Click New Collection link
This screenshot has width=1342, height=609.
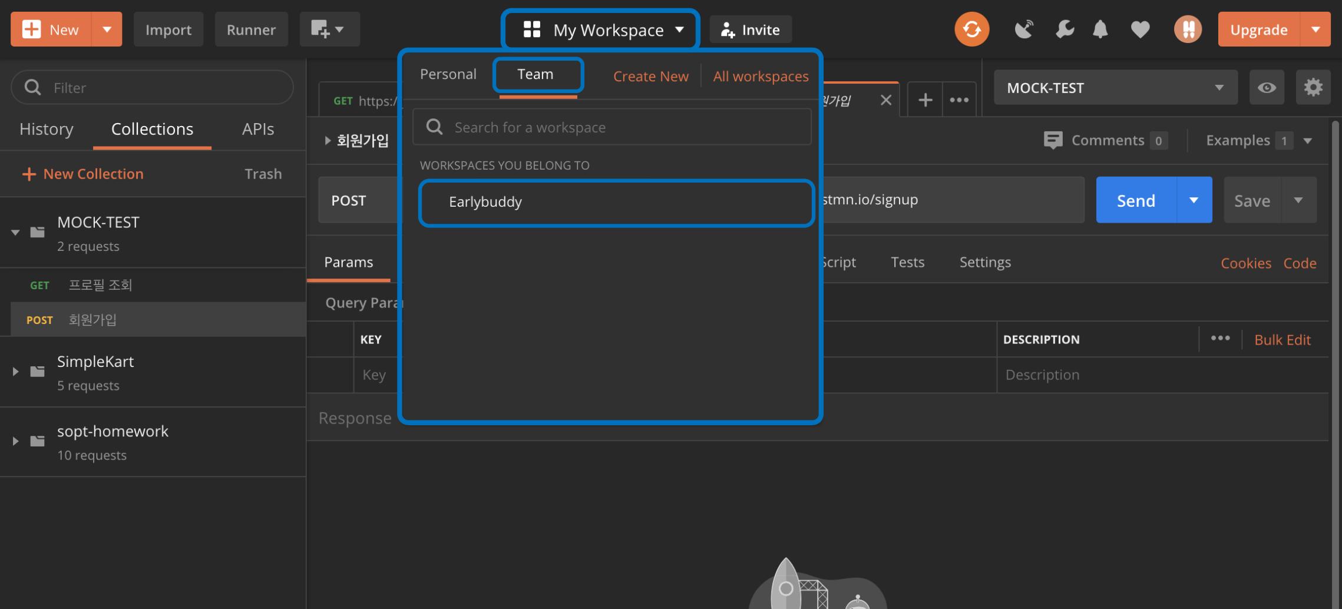tap(82, 174)
